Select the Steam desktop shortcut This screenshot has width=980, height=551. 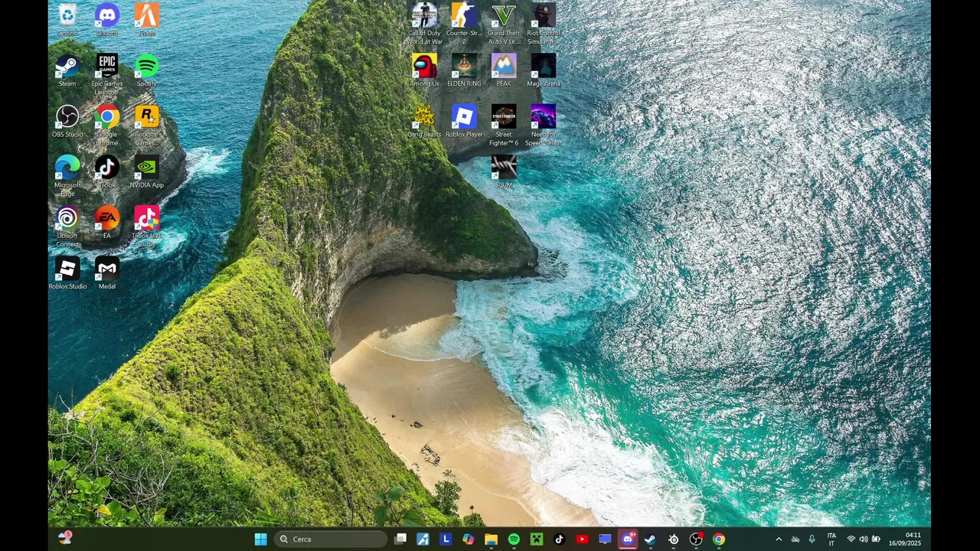67,70
